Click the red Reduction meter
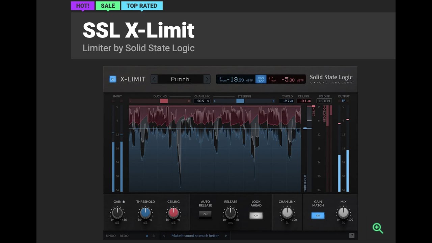 329,148
